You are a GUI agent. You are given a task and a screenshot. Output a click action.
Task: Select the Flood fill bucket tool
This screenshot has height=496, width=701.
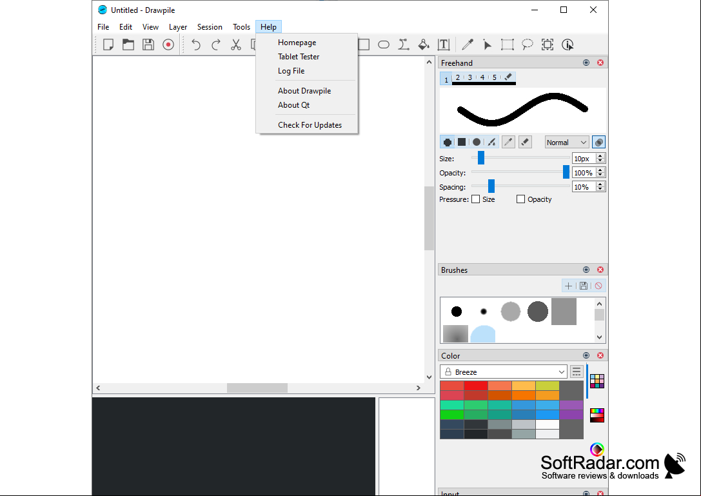pos(424,45)
